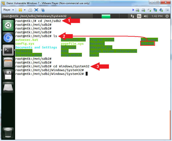Click the 1:42 PM clock

click(x=157, y=16)
